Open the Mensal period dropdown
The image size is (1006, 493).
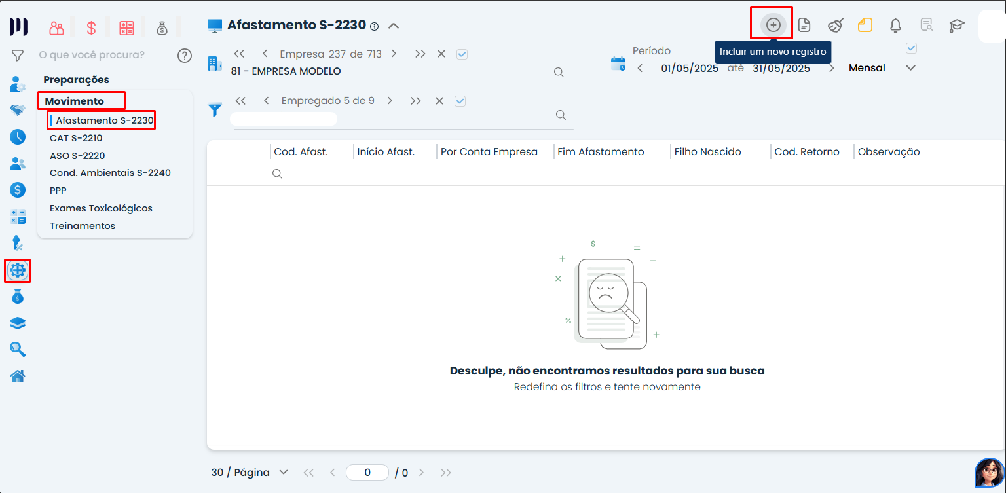tap(910, 68)
